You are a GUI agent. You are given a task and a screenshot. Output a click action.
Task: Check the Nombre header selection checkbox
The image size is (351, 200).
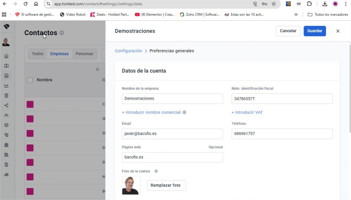(x=30, y=79)
